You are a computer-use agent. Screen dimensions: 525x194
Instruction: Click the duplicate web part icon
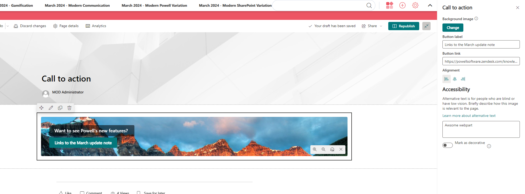pyautogui.click(x=60, y=108)
